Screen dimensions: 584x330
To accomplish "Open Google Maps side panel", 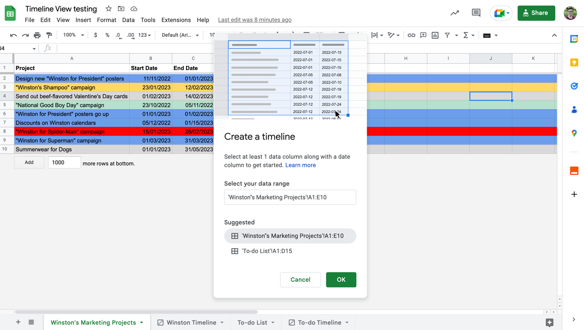I will [x=574, y=133].
